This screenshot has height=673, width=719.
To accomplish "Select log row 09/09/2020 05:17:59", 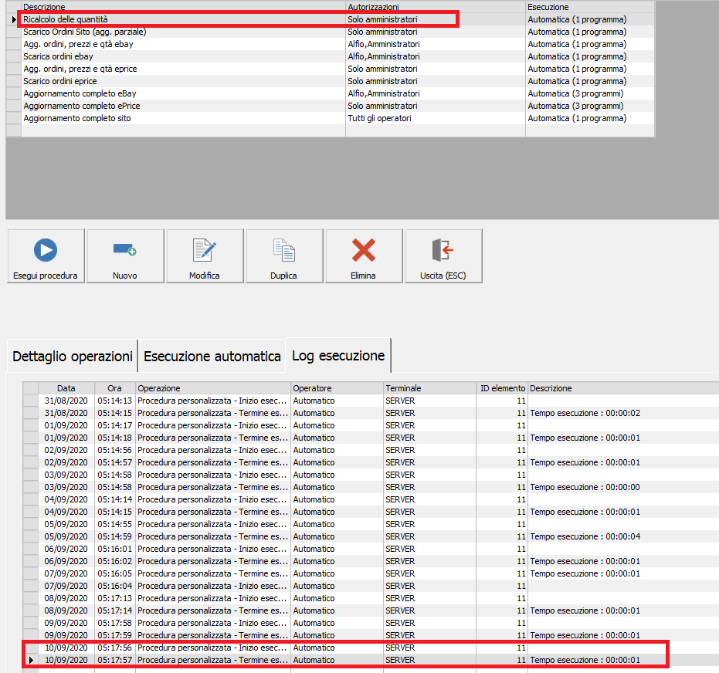I will click(371, 635).
